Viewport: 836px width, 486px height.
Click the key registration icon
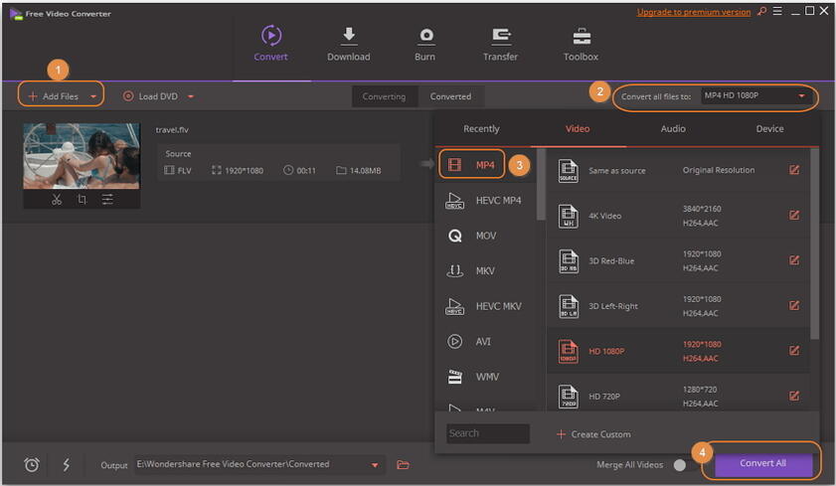click(x=761, y=11)
